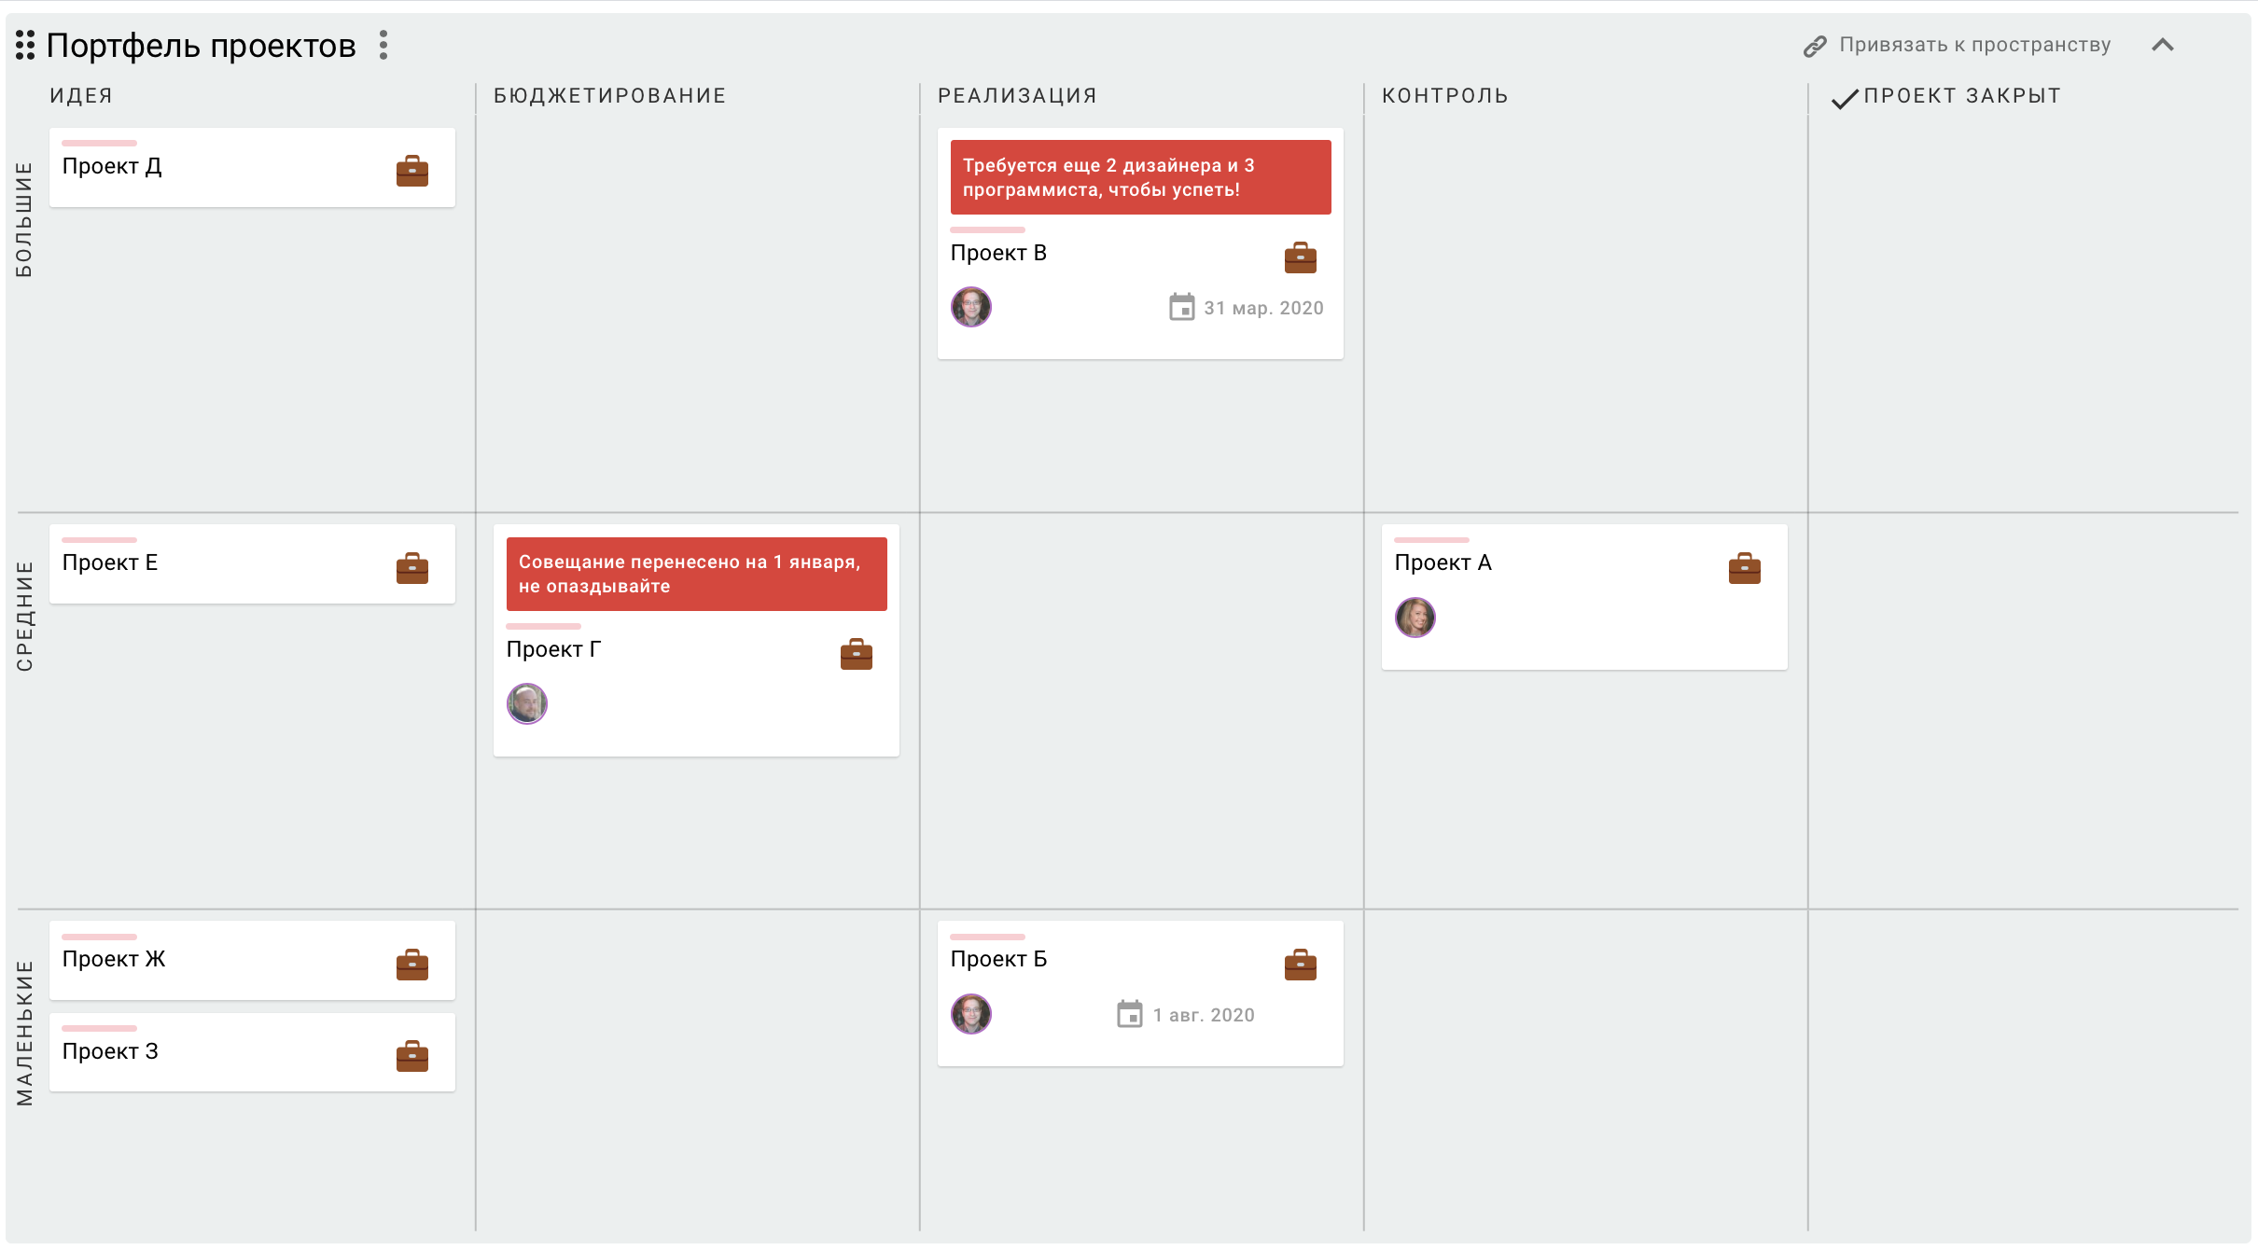Click the assignee avatar on Проект А

pyautogui.click(x=1415, y=618)
